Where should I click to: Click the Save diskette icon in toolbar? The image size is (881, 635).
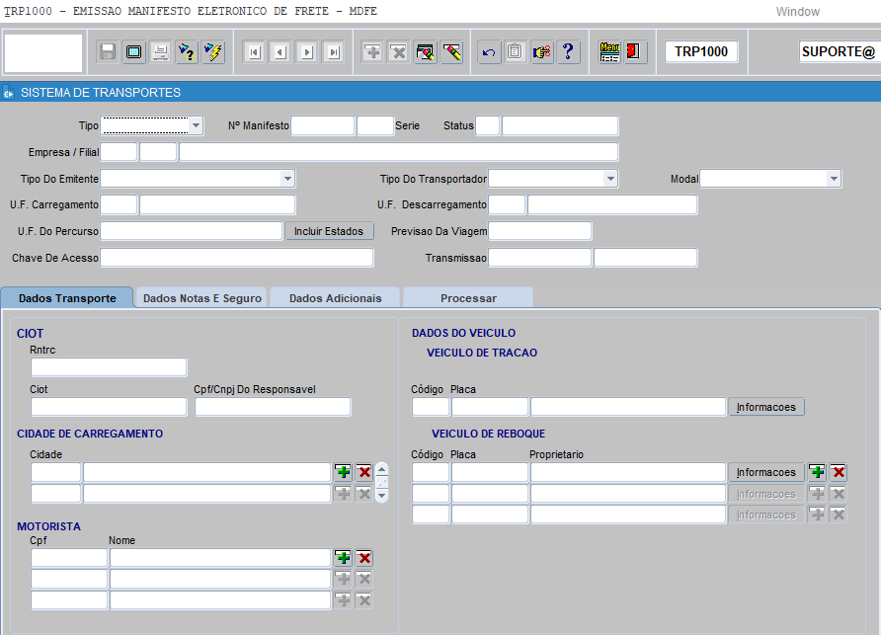pos(108,52)
